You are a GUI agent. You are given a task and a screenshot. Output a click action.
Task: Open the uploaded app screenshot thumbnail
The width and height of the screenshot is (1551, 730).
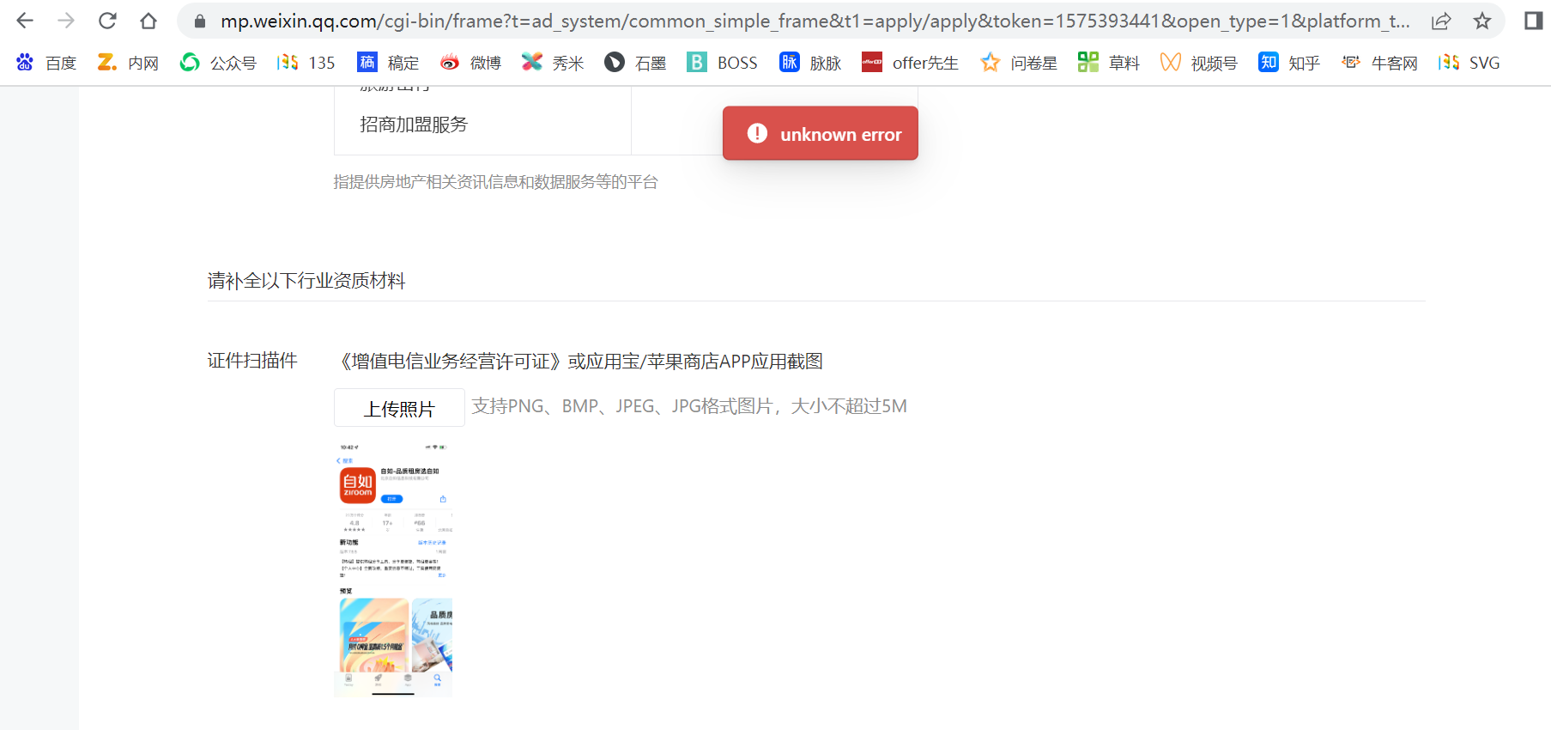pyautogui.click(x=393, y=569)
